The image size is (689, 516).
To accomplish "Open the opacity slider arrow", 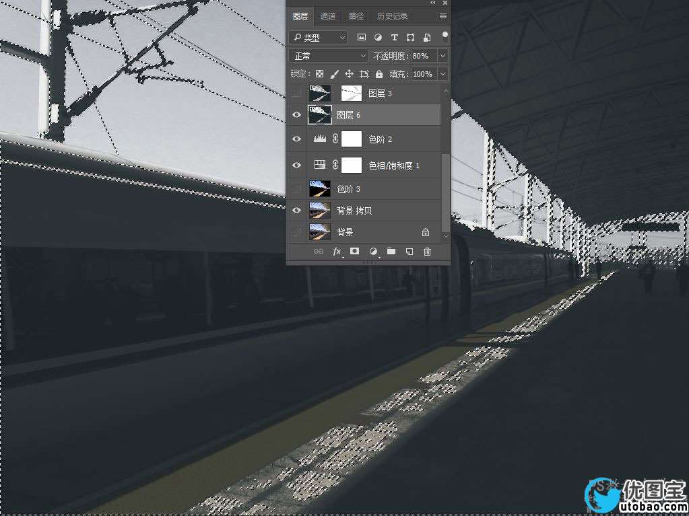I will 442,56.
